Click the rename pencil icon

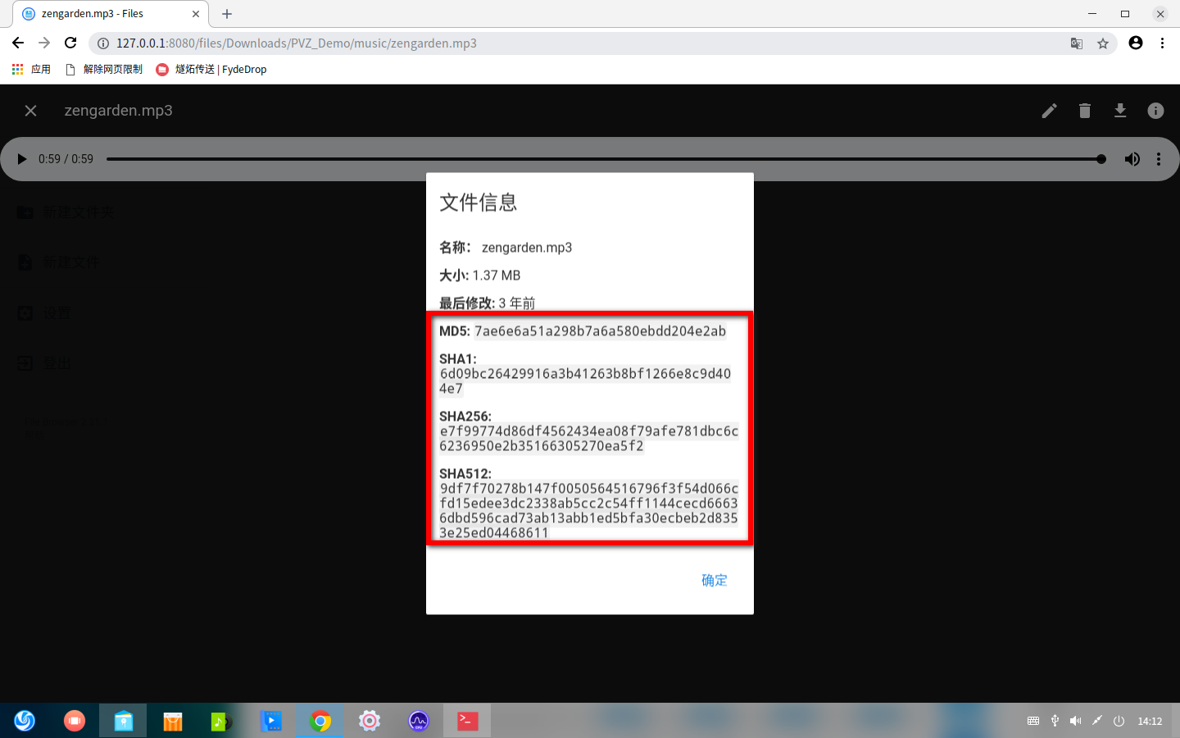(x=1049, y=111)
